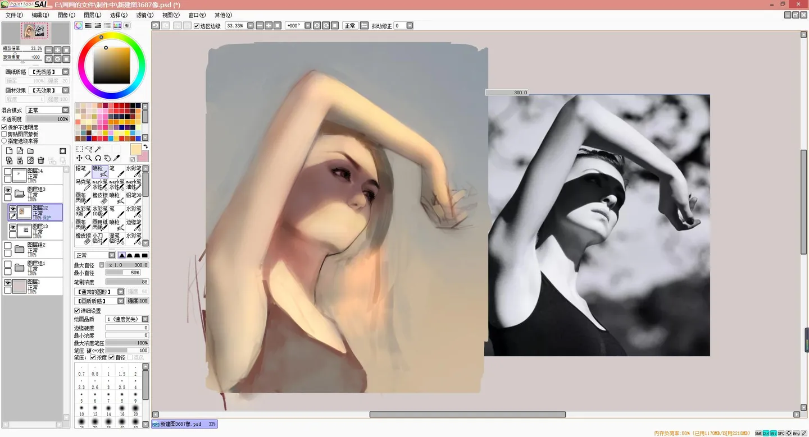Pick the eyedropper color picker tool
The image size is (809, 437).
click(x=117, y=158)
